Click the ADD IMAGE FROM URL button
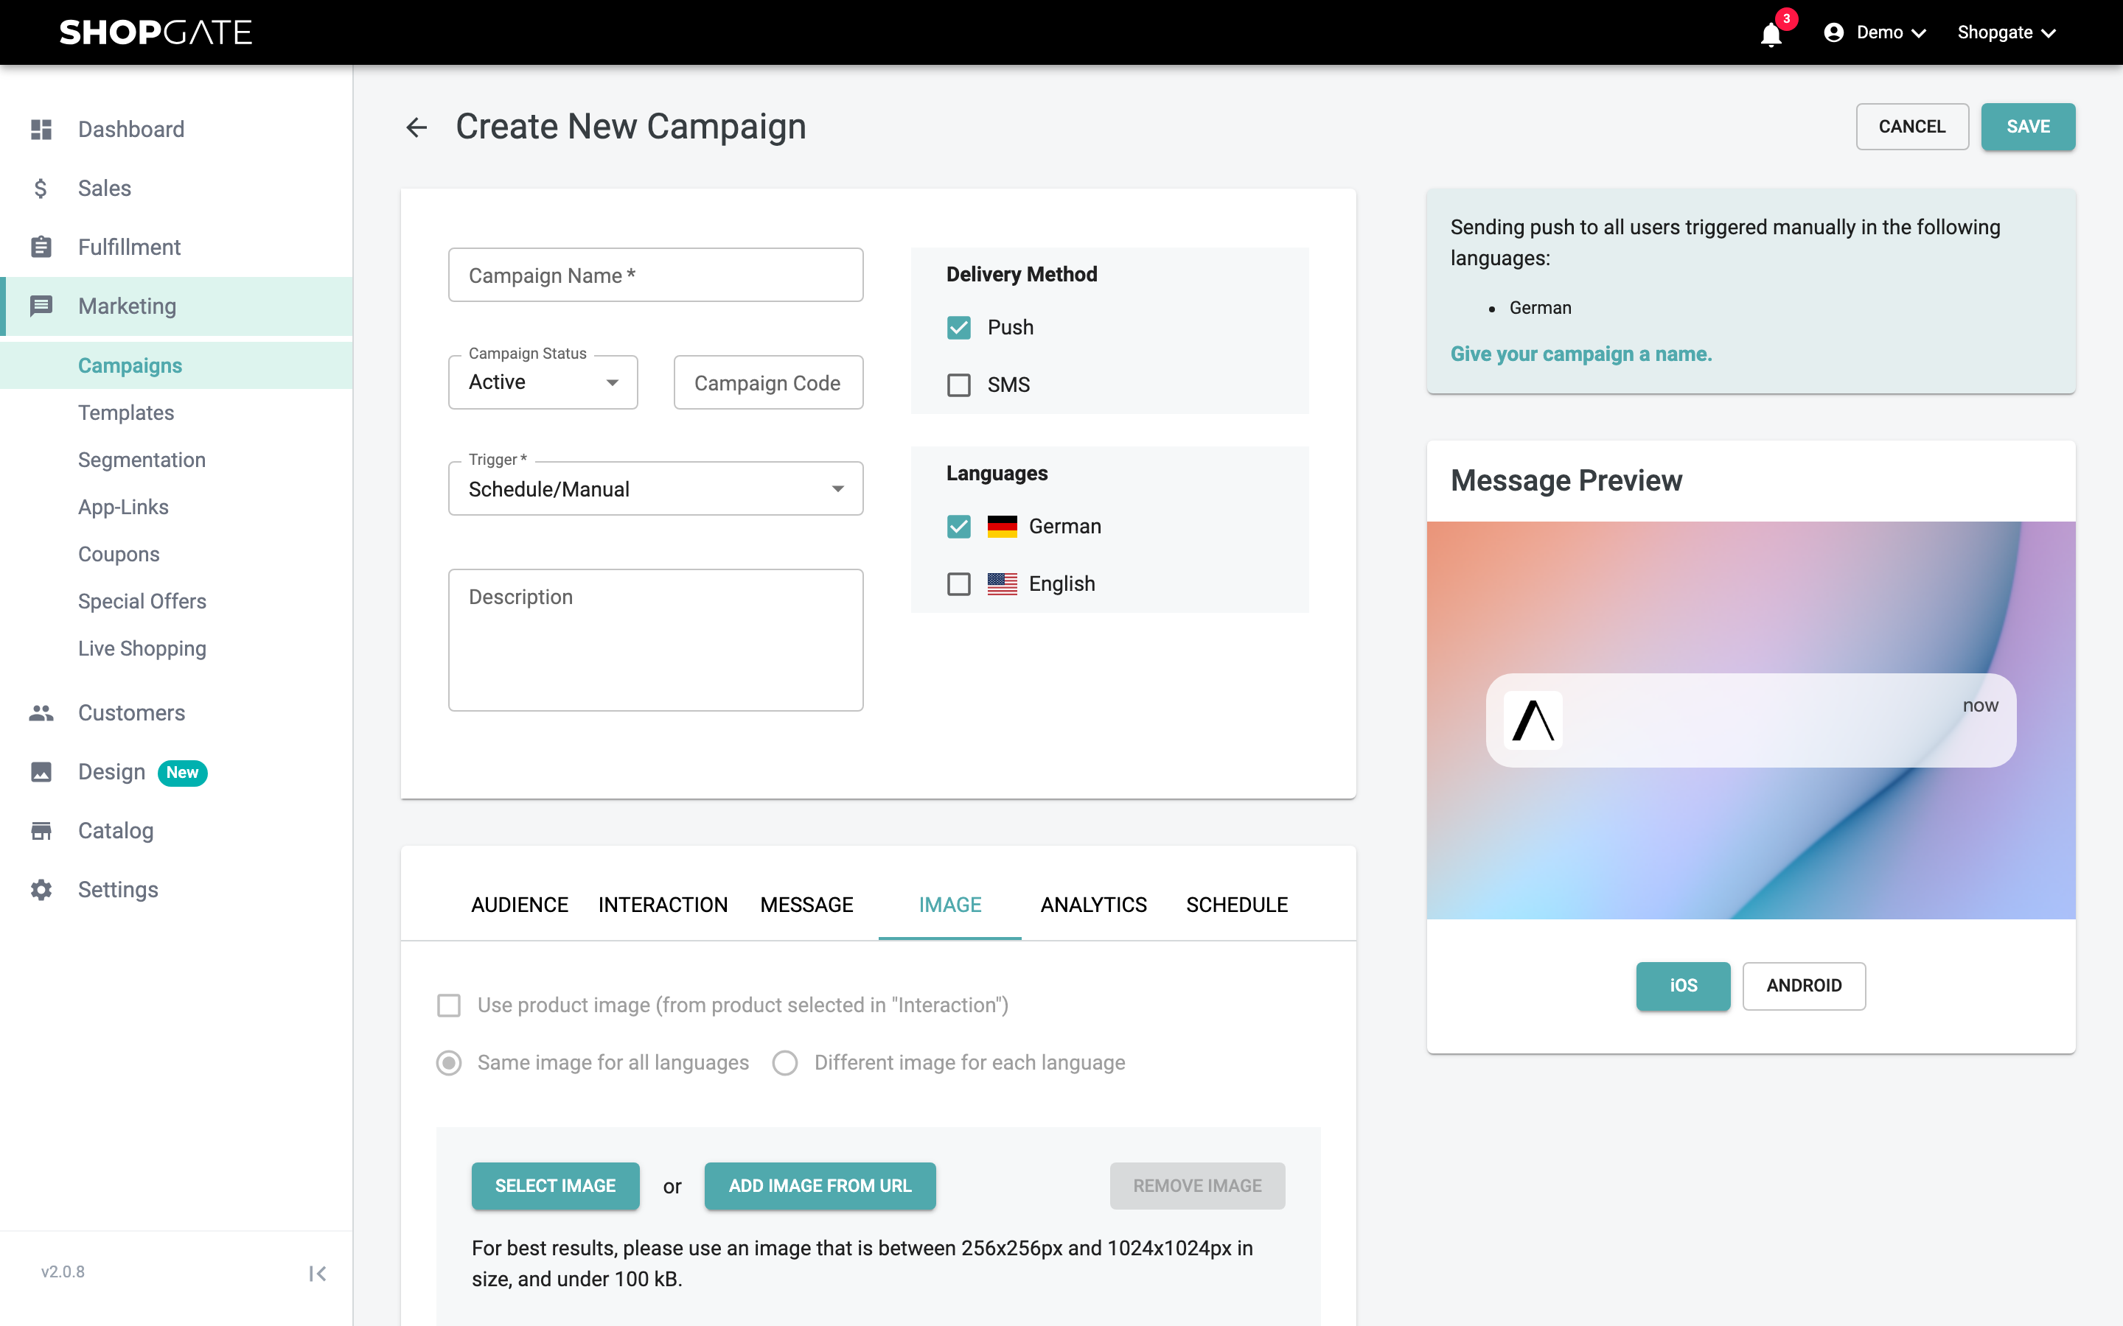 point(820,1186)
